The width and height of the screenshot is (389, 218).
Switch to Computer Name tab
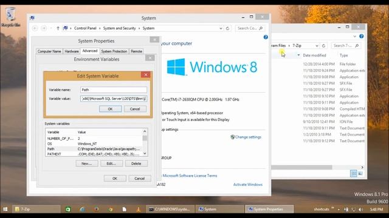tap(49, 51)
